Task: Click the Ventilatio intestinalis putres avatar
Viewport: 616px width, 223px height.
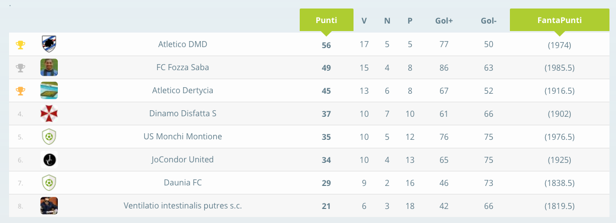Action: click(x=49, y=206)
